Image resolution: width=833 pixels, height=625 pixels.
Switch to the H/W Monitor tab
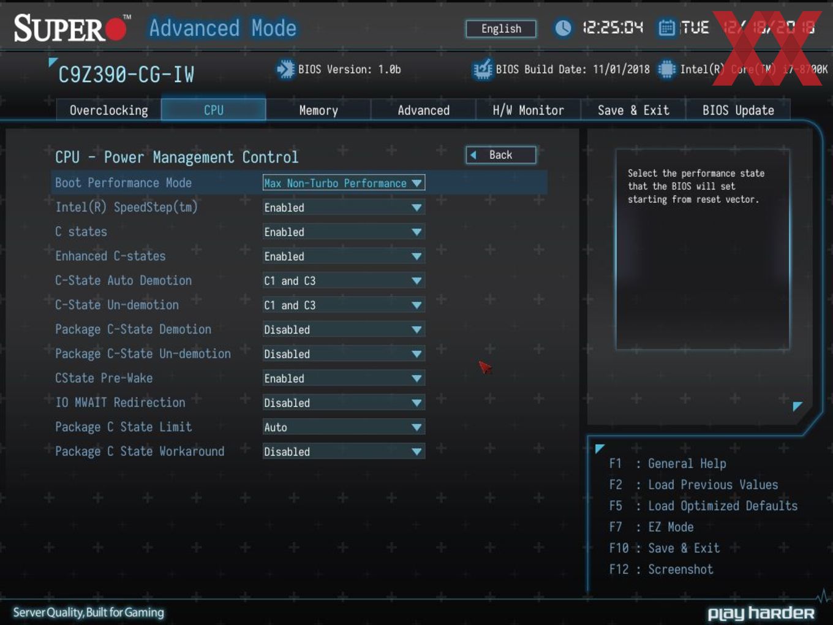pyautogui.click(x=528, y=110)
